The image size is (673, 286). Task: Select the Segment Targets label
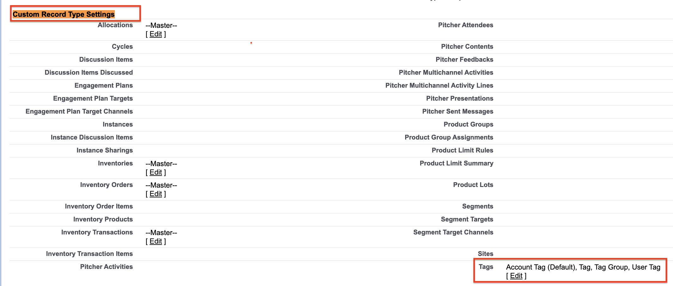tap(467, 219)
